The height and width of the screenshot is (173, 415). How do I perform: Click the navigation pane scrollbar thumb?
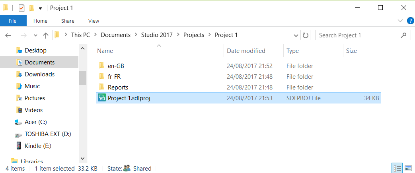coord(82,77)
